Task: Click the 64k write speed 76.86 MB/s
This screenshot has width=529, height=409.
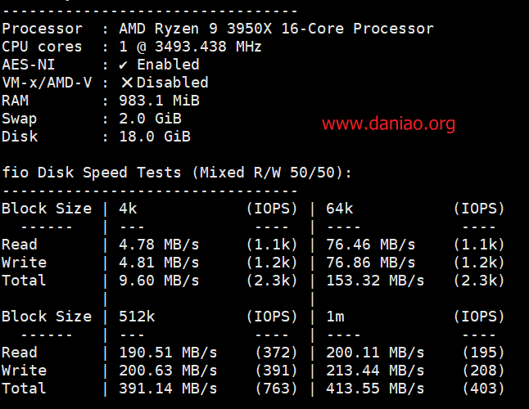Action: click(370, 263)
